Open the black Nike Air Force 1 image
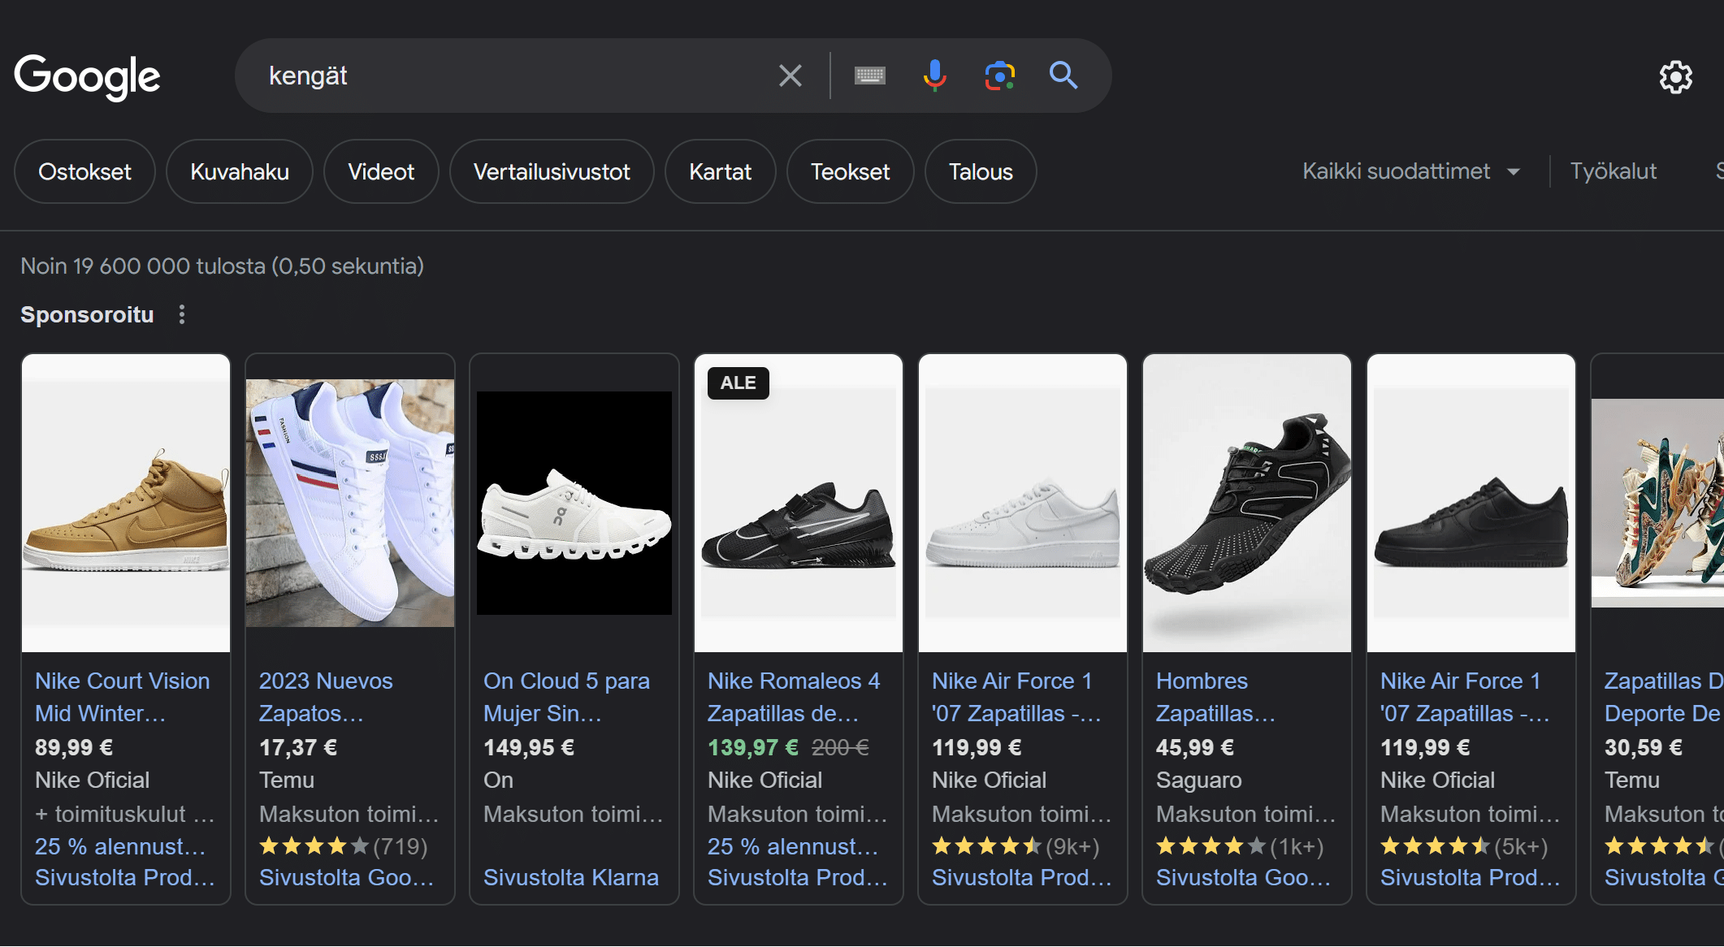The height and width of the screenshot is (947, 1724). coord(1471,503)
